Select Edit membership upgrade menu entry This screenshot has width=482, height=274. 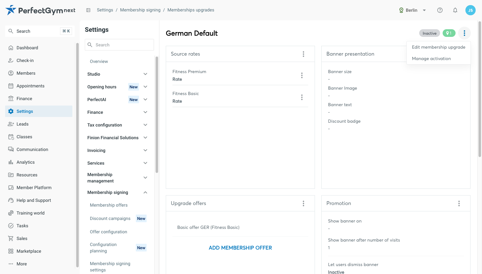(x=439, y=47)
